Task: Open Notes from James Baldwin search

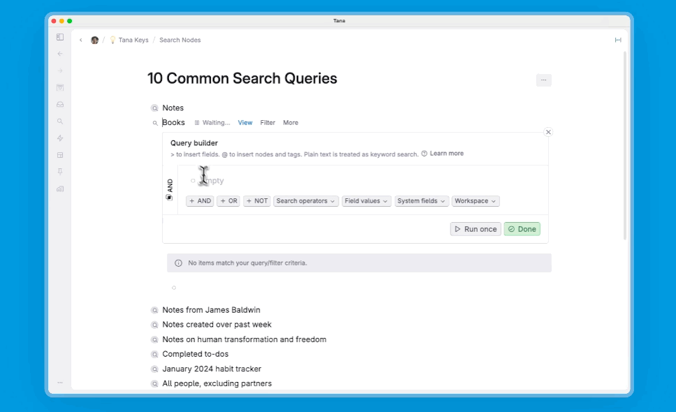Action: tap(211, 310)
